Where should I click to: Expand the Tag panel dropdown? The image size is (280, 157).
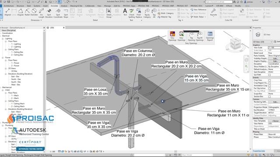click(181, 20)
